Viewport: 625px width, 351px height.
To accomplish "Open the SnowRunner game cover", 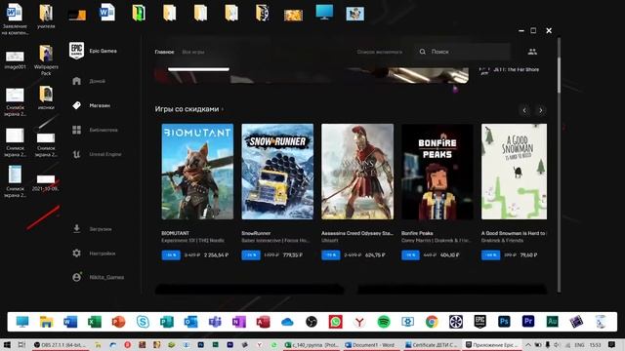I will tap(277, 172).
